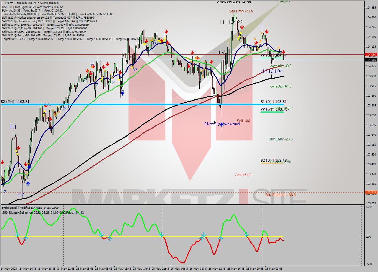
Task: Click the 'Sell %20 @ Entry -23' line
Action: [x=44, y=32]
